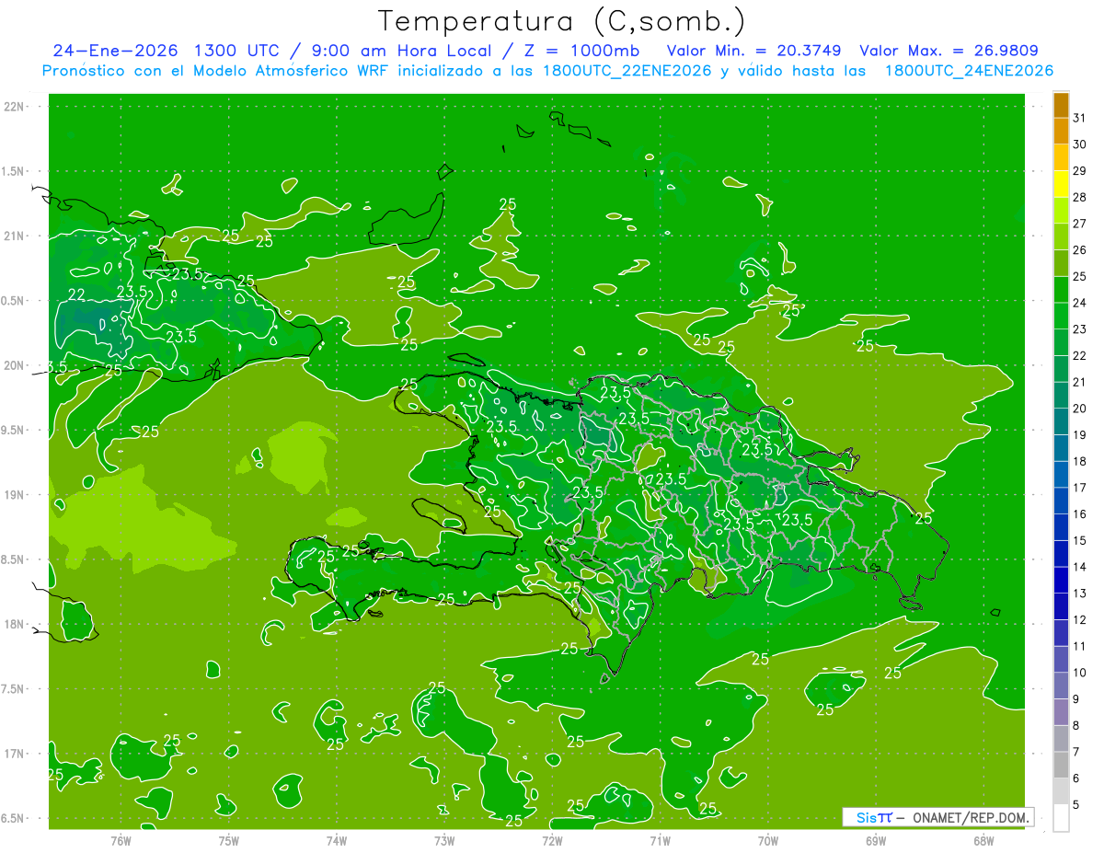Click the "72W" longitude axis label
The image size is (1104, 853).
tap(552, 840)
